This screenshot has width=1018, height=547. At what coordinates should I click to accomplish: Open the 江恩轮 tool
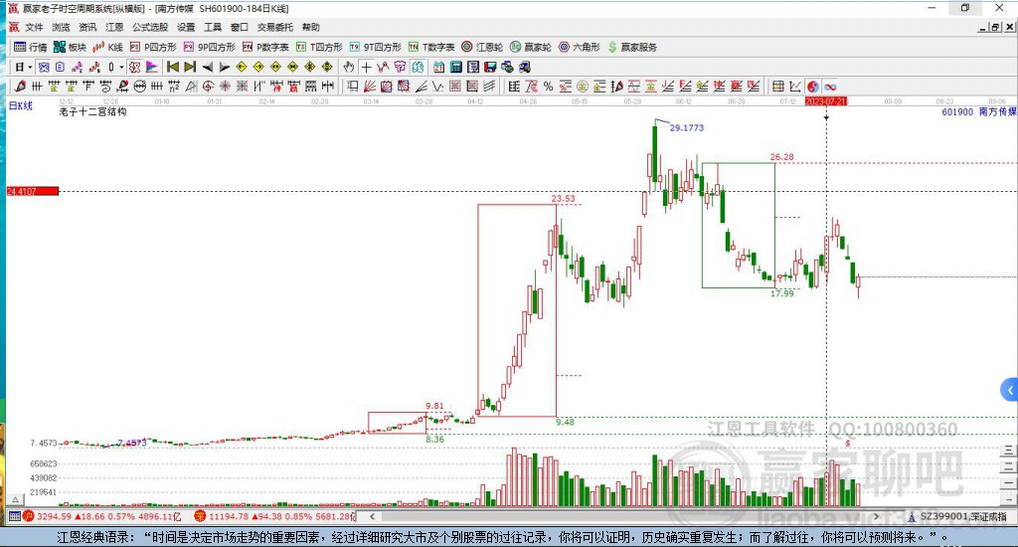tap(482, 47)
